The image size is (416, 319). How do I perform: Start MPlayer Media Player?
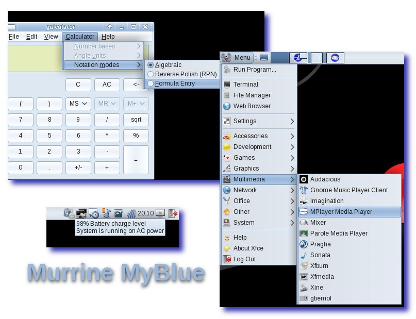point(350,212)
